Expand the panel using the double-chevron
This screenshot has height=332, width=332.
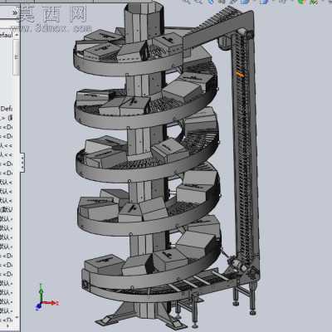[15, 13]
